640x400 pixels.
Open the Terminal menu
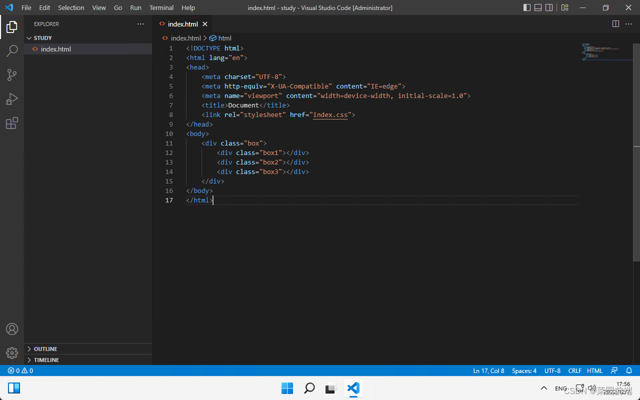161,7
